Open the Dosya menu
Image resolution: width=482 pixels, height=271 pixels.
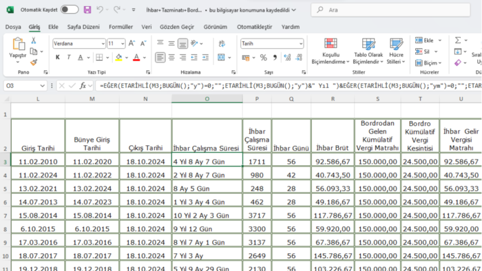(x=13, y=27)
